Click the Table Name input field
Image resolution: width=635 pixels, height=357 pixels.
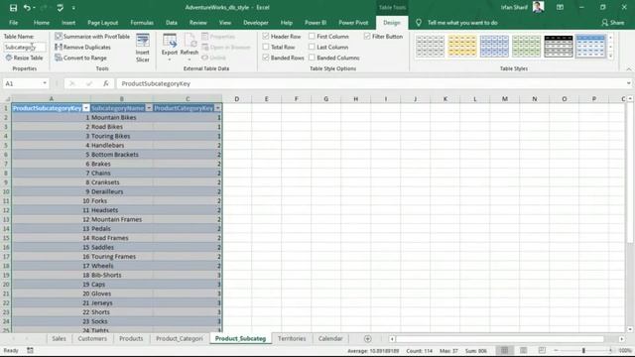click(24, 47)
